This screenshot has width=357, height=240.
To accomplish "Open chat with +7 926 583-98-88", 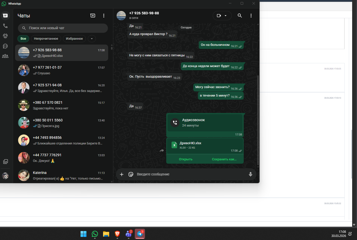I will (x=62, y=53).
